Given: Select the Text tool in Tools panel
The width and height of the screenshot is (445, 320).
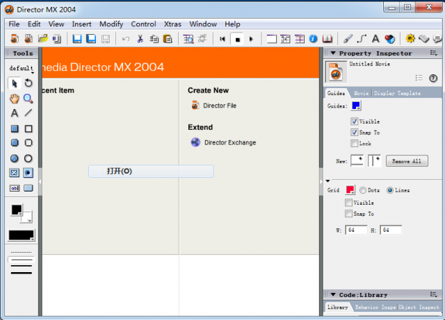Looking at the screenshot, I should (15, 113).
